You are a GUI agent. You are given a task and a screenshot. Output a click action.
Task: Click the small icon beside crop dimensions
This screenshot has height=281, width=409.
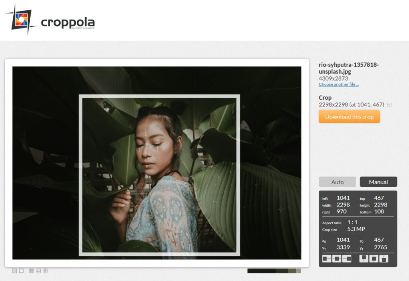(x=389, y=105)
